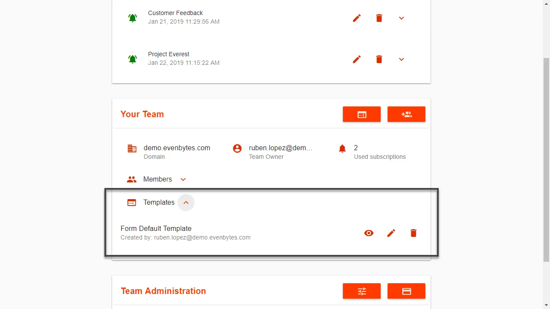Edit the Customer Feedback subscription

click(x=357, y=18)
